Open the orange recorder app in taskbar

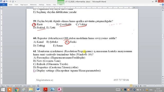pos(10,90)
